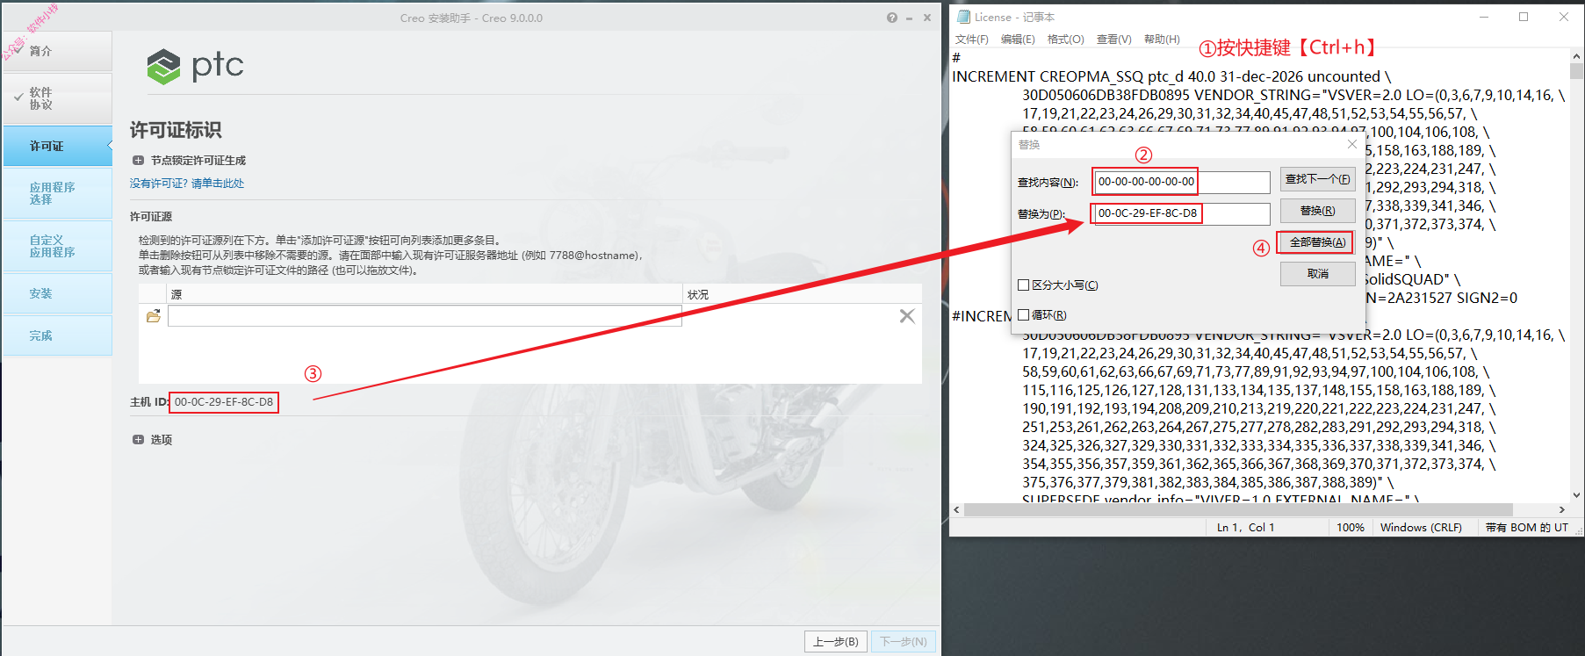Select 应用程序选择 step in sidebar
The image size is (1585, 656).
click(x=57, y=193)
